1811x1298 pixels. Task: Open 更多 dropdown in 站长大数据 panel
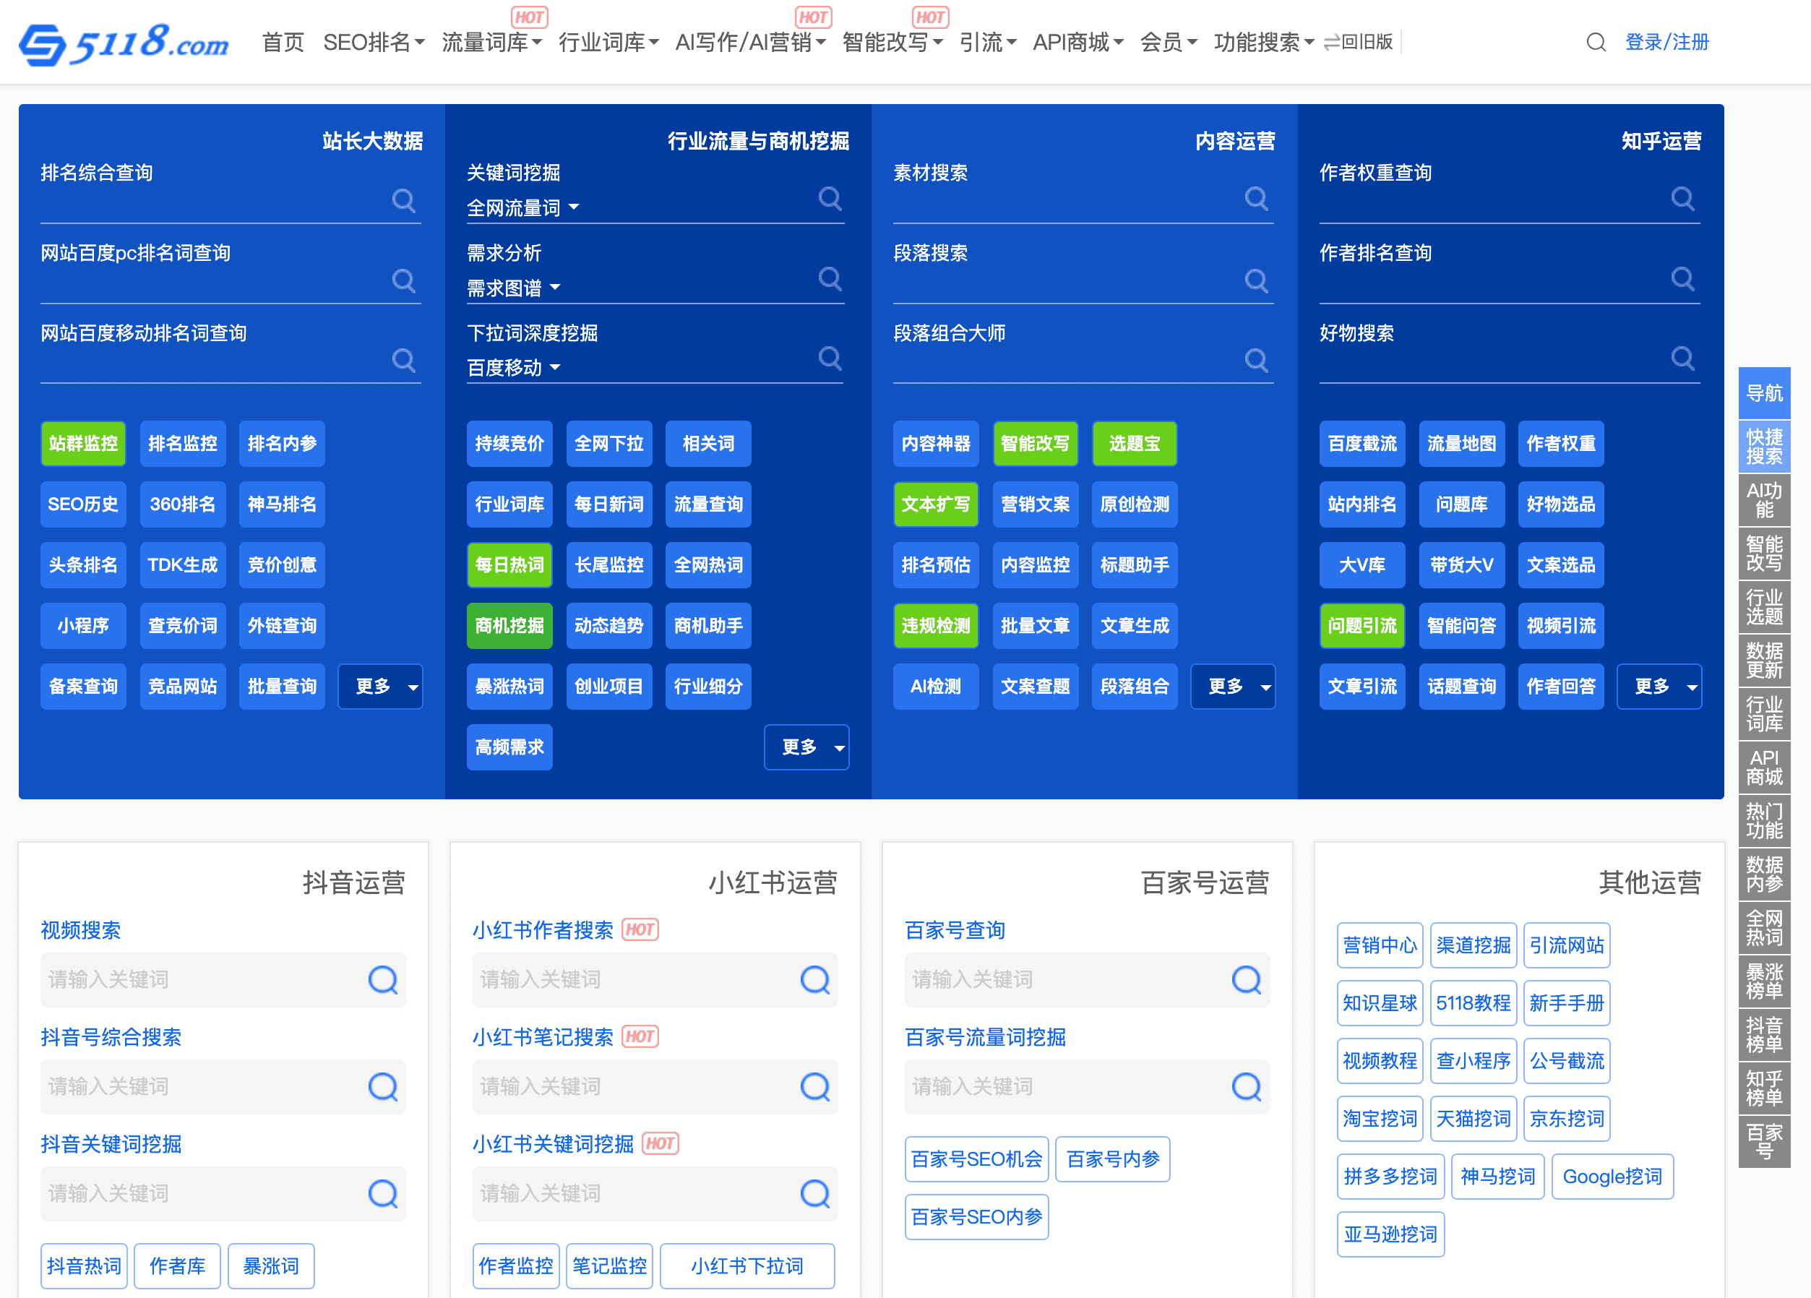tap(380, 686)
